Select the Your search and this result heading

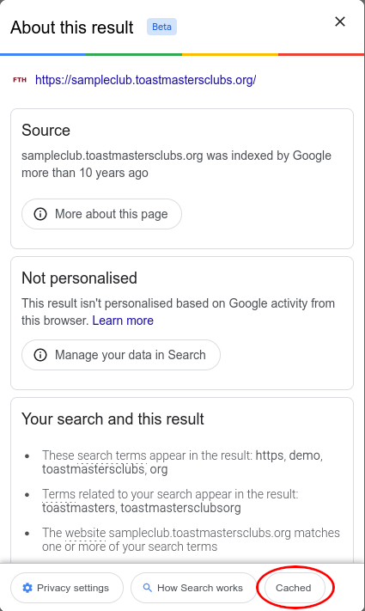click(x=113, y=419)
